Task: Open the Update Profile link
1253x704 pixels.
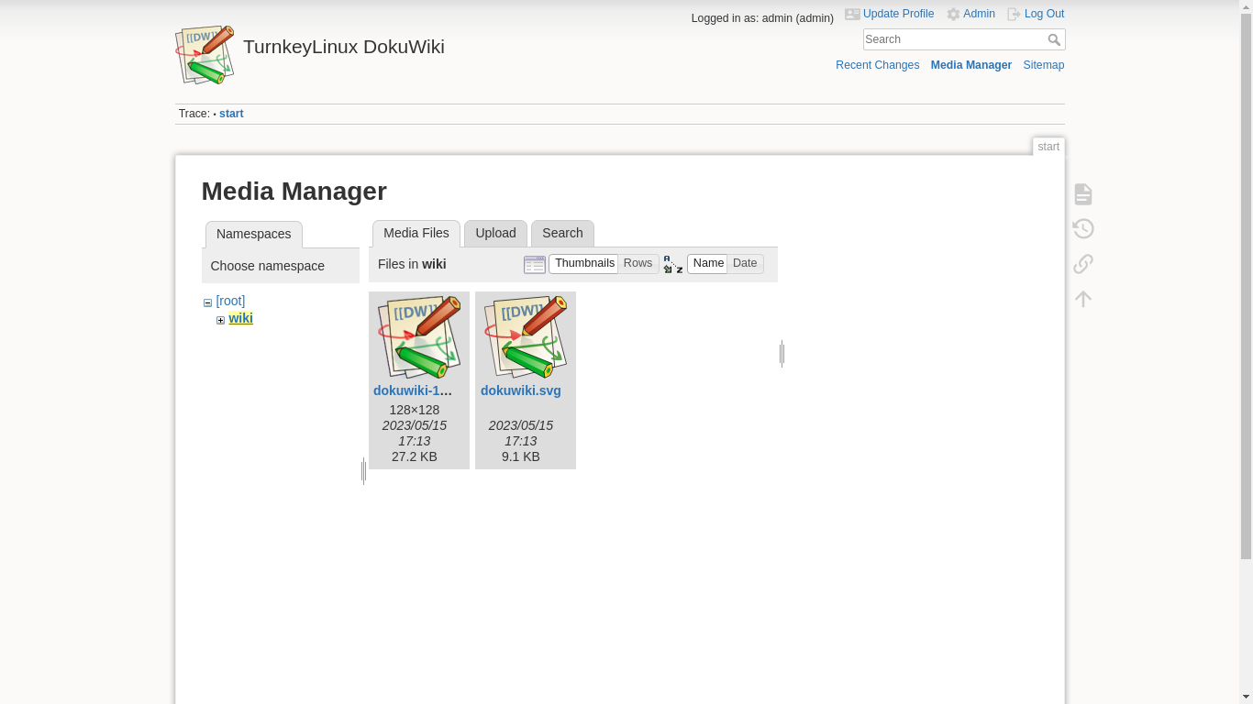Action: point(889,14)
